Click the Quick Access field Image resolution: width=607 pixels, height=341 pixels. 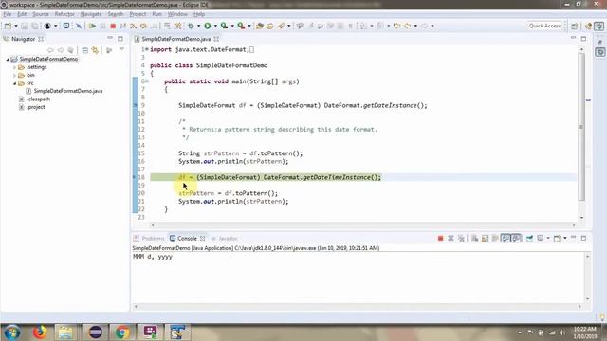544,26
